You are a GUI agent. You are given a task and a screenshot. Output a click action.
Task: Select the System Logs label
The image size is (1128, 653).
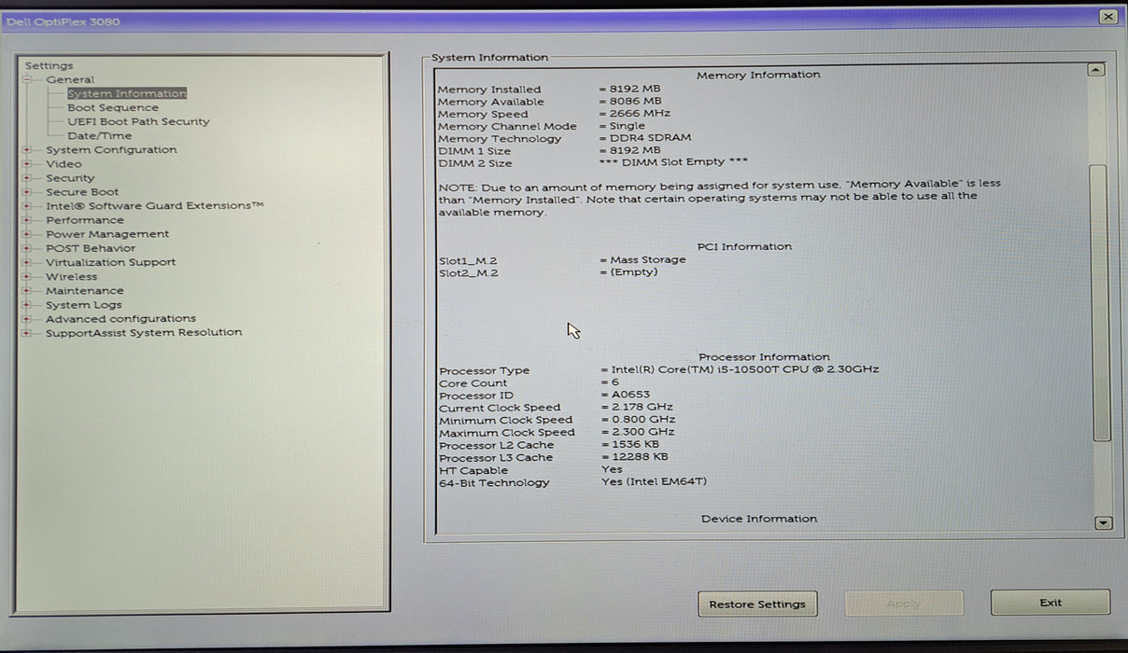[x=84, y=304]
